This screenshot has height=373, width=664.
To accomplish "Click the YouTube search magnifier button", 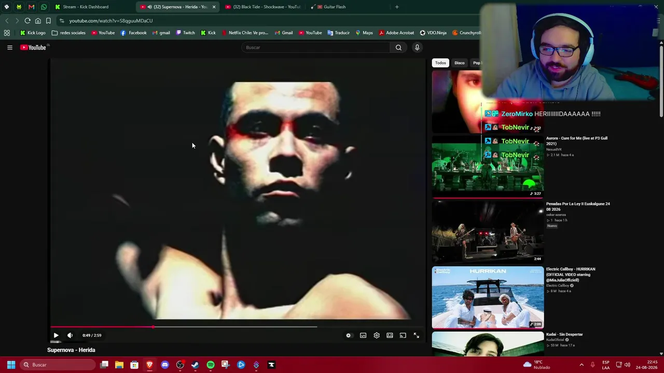I will [398, 47].
